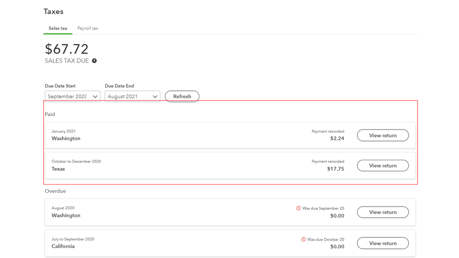Click the Sales Tax Due help icon
Viewport: 459px width, 258px height.
tap(94, 61)
